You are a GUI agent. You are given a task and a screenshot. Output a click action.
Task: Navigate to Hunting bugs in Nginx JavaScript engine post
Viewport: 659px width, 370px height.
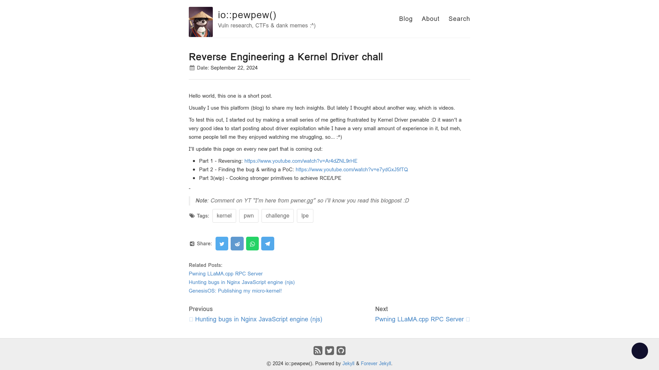(x=241, y=282)
